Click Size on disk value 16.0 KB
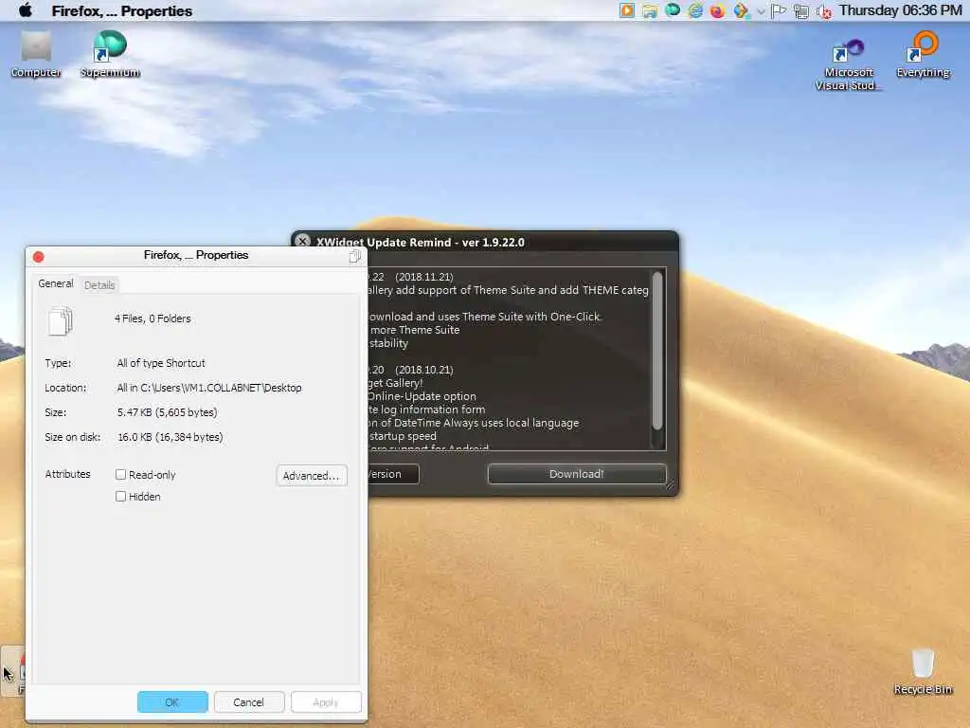The image size is (970, 728). click(x=171, y=437)
